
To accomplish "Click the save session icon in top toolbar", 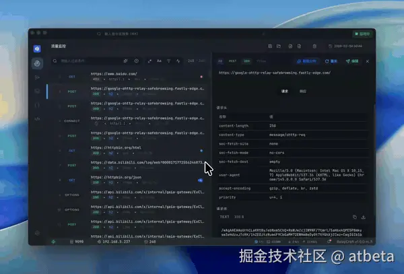I will [x=270, y=46].
